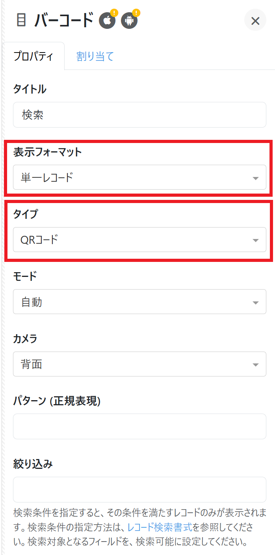The image size is (275, 555).
Task: Select the プロパティ tab
Action: click(33, 56)
